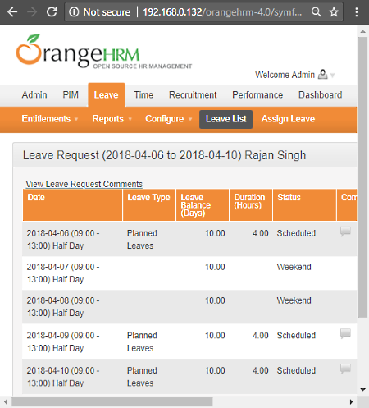
Task: View the Not secure site information icon
Action: coord(74,12)
